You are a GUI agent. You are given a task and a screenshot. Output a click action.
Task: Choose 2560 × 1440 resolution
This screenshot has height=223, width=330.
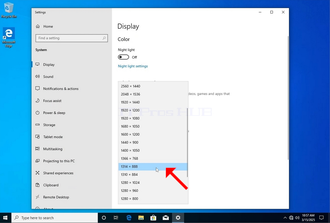click(x=153, y=86)
